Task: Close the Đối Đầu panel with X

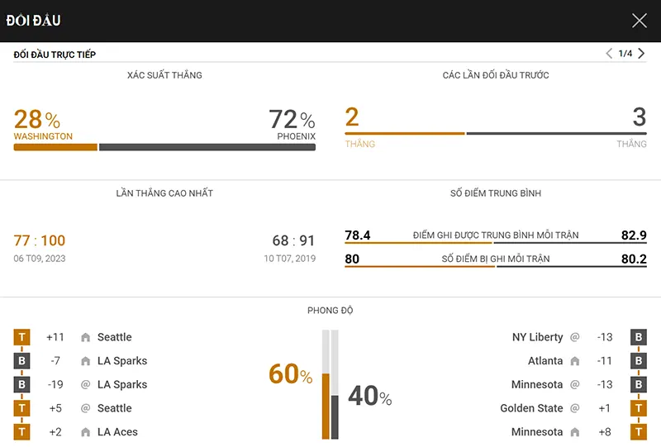Action: pos(639,20)
